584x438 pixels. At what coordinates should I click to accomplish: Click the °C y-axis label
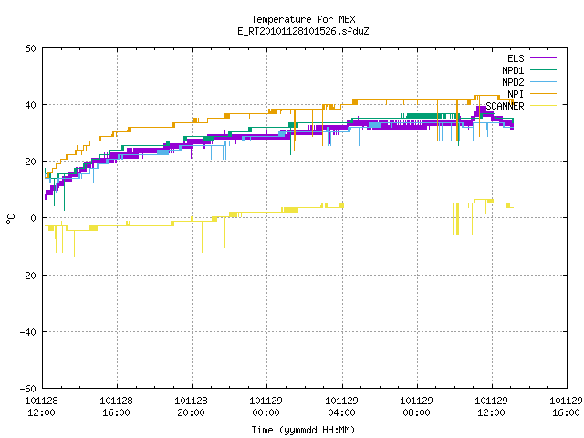click(x=11, y=219)
